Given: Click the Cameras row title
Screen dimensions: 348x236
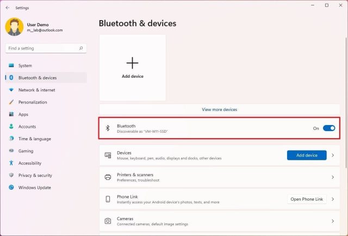Looking at the screenshot, I should 125,219.
